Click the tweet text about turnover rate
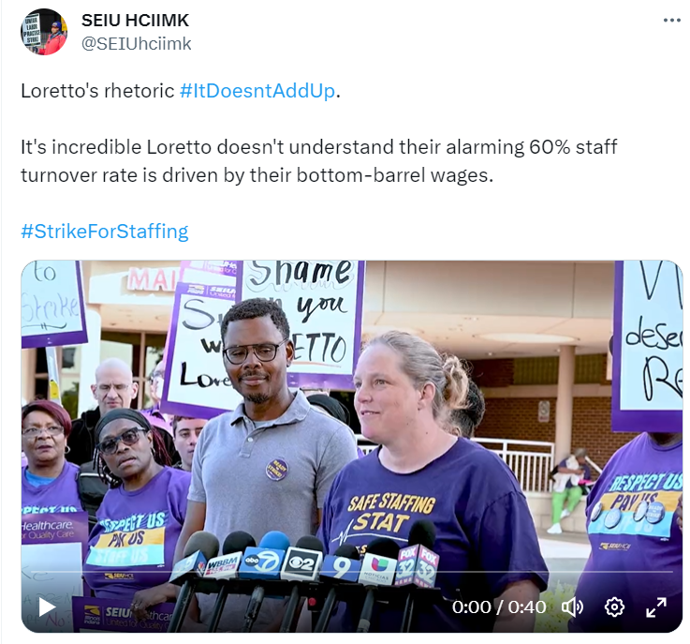The width and height of the screenshot is (690, 644). 318,161
